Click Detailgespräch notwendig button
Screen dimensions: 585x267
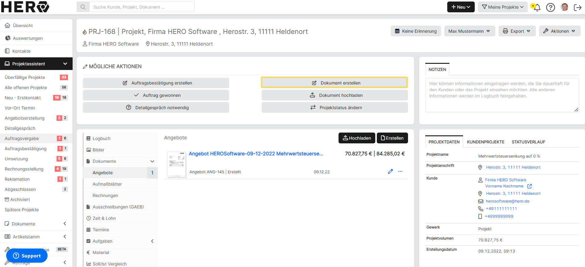[x=156, y=108]
